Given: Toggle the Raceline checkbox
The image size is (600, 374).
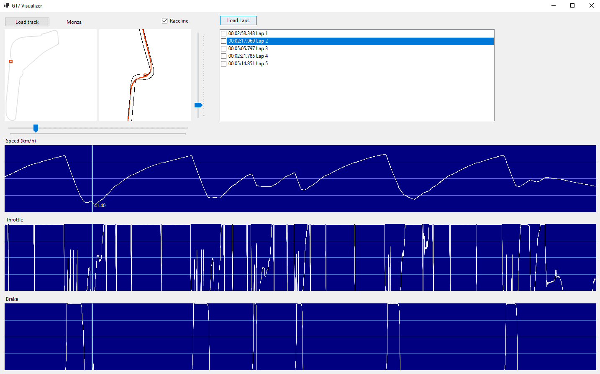Looking at the screenshot, I should tap(165, 21).
